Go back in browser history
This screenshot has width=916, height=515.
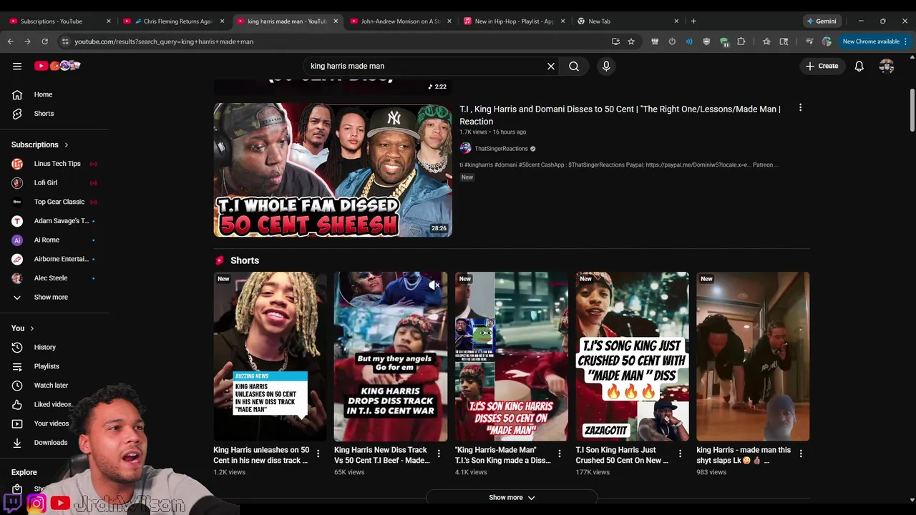pyautogui.click(x=11, y=41)
